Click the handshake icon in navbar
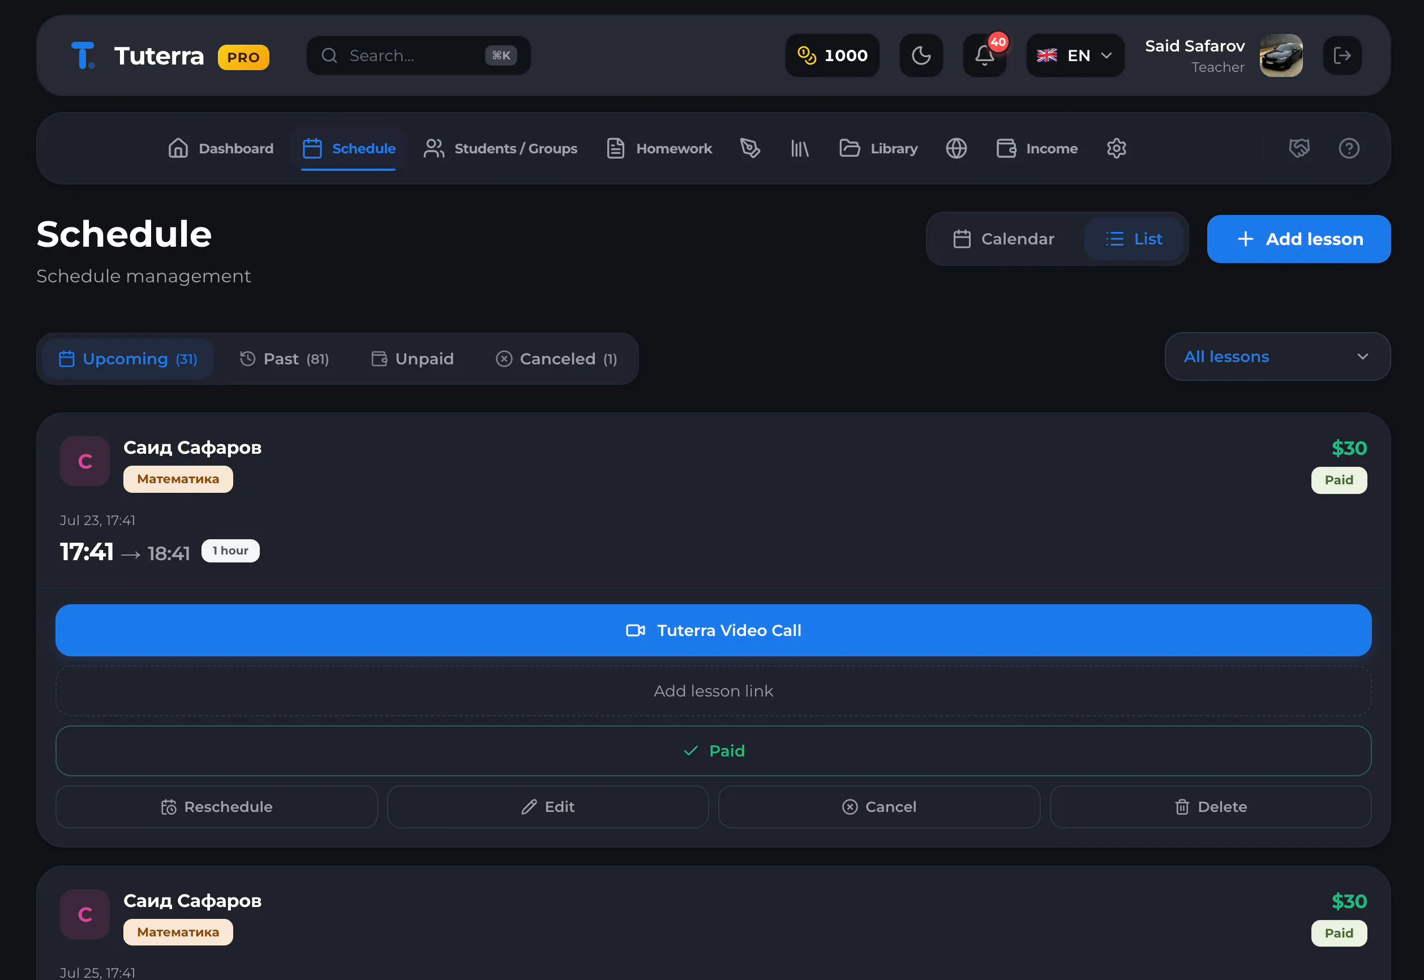This screenshot has height=980, width=1424. 1299,148
